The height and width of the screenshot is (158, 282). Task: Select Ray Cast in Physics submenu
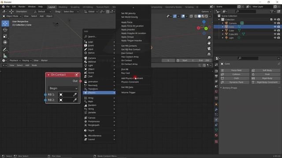pyautogui.click(x=126, y=73)
